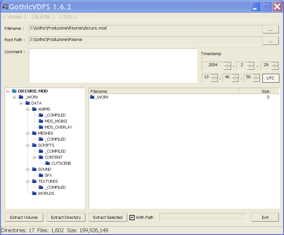Select the CUTSCENE tree label

point(61,163)
